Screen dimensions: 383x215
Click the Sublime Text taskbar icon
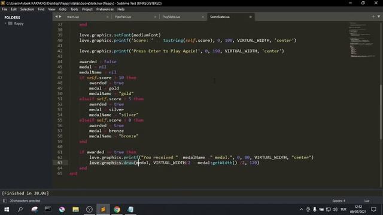tap(103, 210)
